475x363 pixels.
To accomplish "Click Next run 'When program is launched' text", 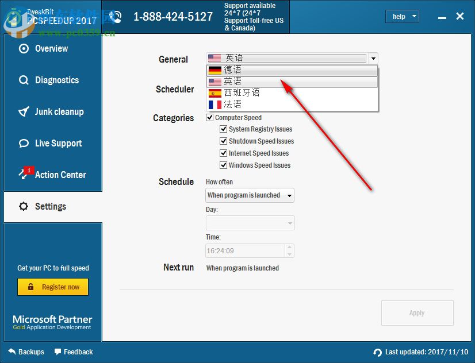I will point(243,268).
